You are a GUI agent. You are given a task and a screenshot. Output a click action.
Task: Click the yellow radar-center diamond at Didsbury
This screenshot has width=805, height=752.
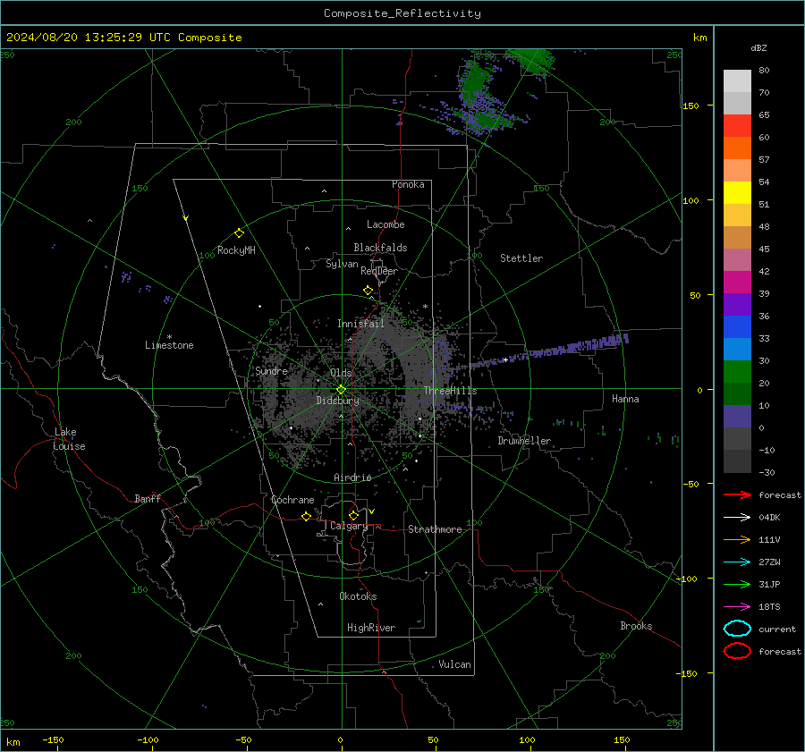(x=341, y=390)
